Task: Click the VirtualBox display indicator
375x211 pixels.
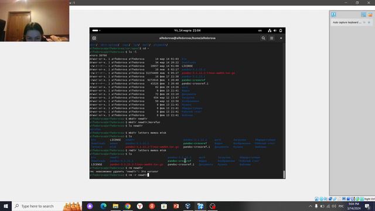Action: coord(344,199)
